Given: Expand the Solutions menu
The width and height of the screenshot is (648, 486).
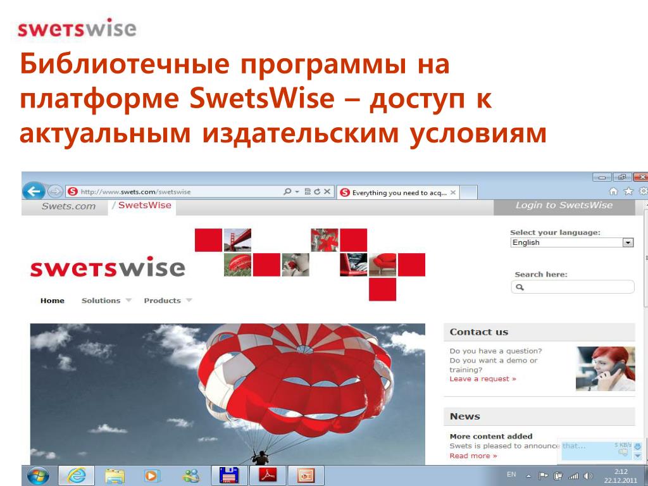Looking at the screenshot, I should click(106, 301).
